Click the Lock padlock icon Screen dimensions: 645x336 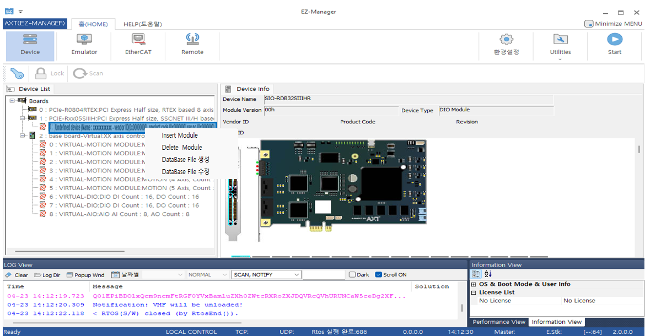pos(41,73)
